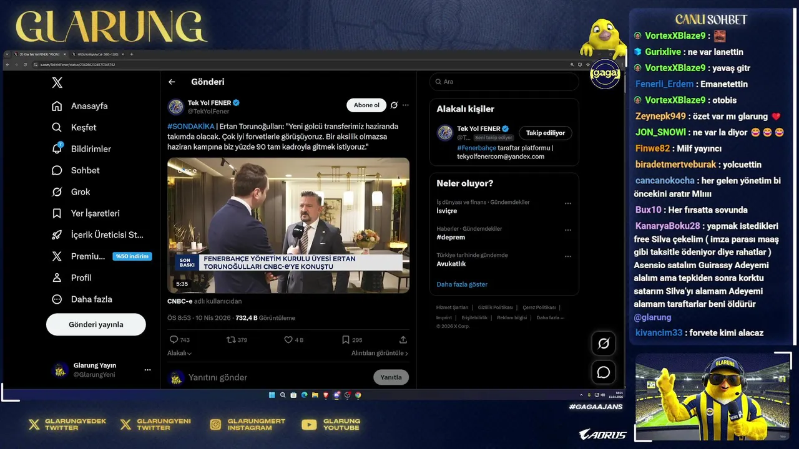Viewport: 799px width, 449px height.
Task: Open options for İsviçre trend
Action: pos(568,203)
